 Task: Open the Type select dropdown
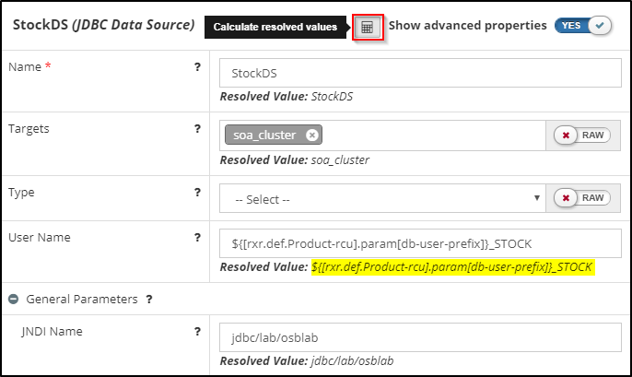tap(382, 198)
